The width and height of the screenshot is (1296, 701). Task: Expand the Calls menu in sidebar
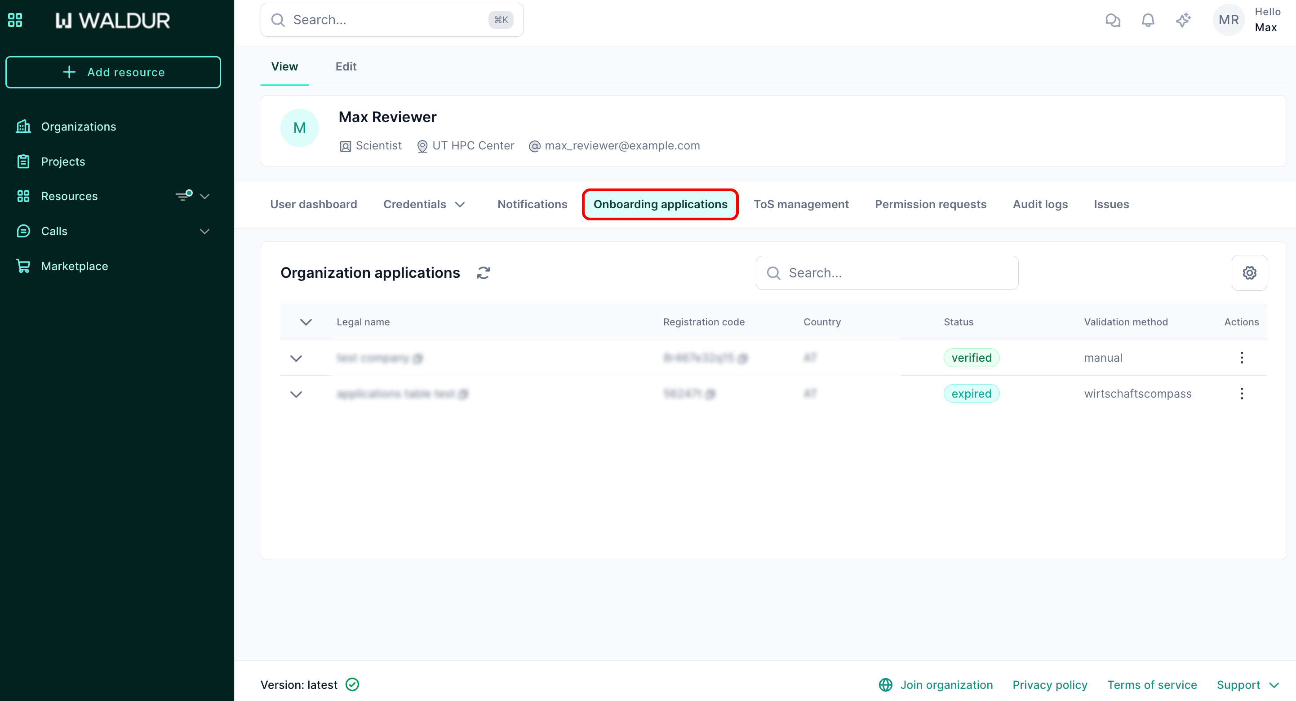pyautogui.click(x=204, y=231)
